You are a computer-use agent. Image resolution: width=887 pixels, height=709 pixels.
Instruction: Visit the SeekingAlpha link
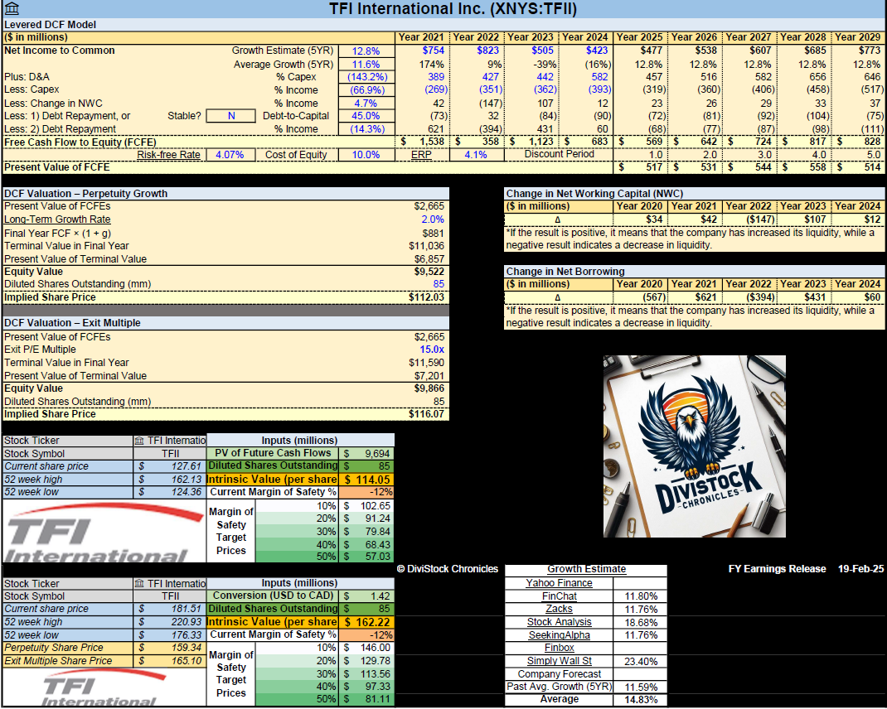[x=559, y=635]
